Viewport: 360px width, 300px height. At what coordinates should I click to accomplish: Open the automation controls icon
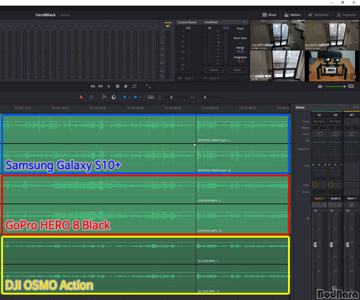148,86
